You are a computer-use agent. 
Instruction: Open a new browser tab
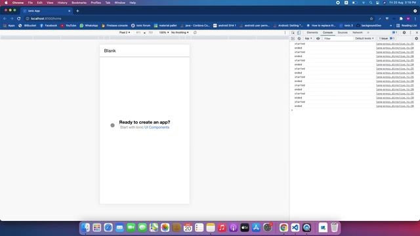[77, 11]
